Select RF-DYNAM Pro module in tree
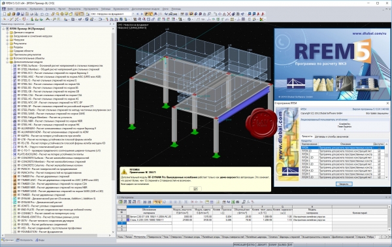 pyautogui.click(x=39, y=203)
